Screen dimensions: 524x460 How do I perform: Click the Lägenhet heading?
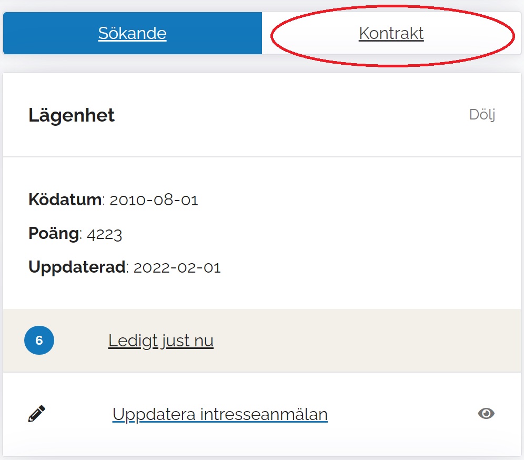coord(72,115)
